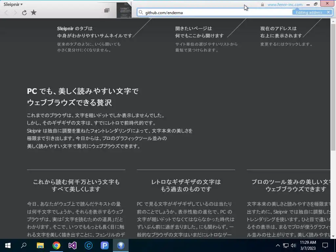Select Sleipnir taskbar icon

121,245
